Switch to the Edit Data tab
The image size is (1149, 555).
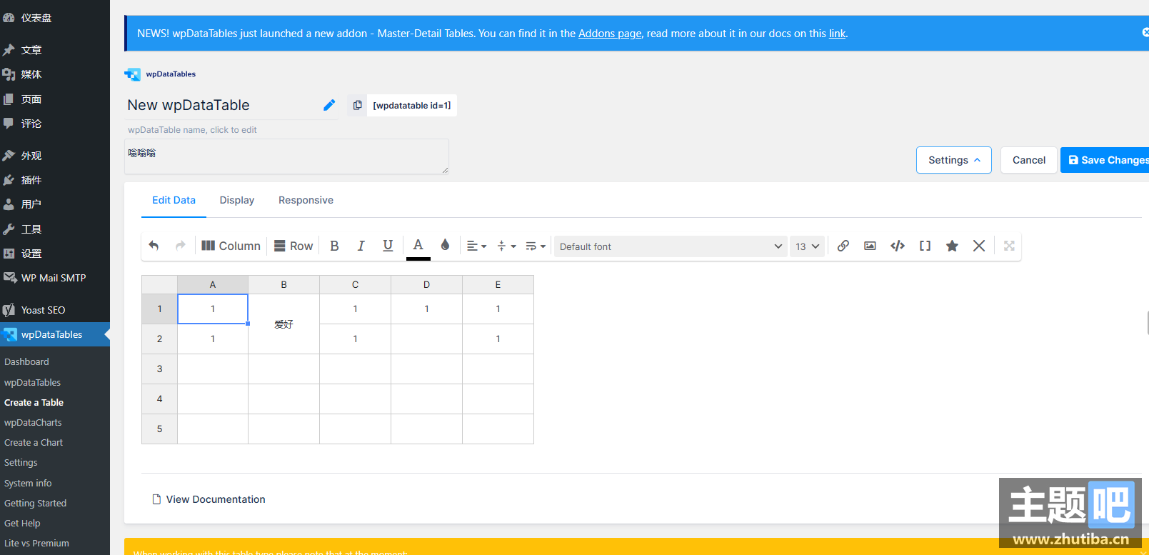coord(174,200)
